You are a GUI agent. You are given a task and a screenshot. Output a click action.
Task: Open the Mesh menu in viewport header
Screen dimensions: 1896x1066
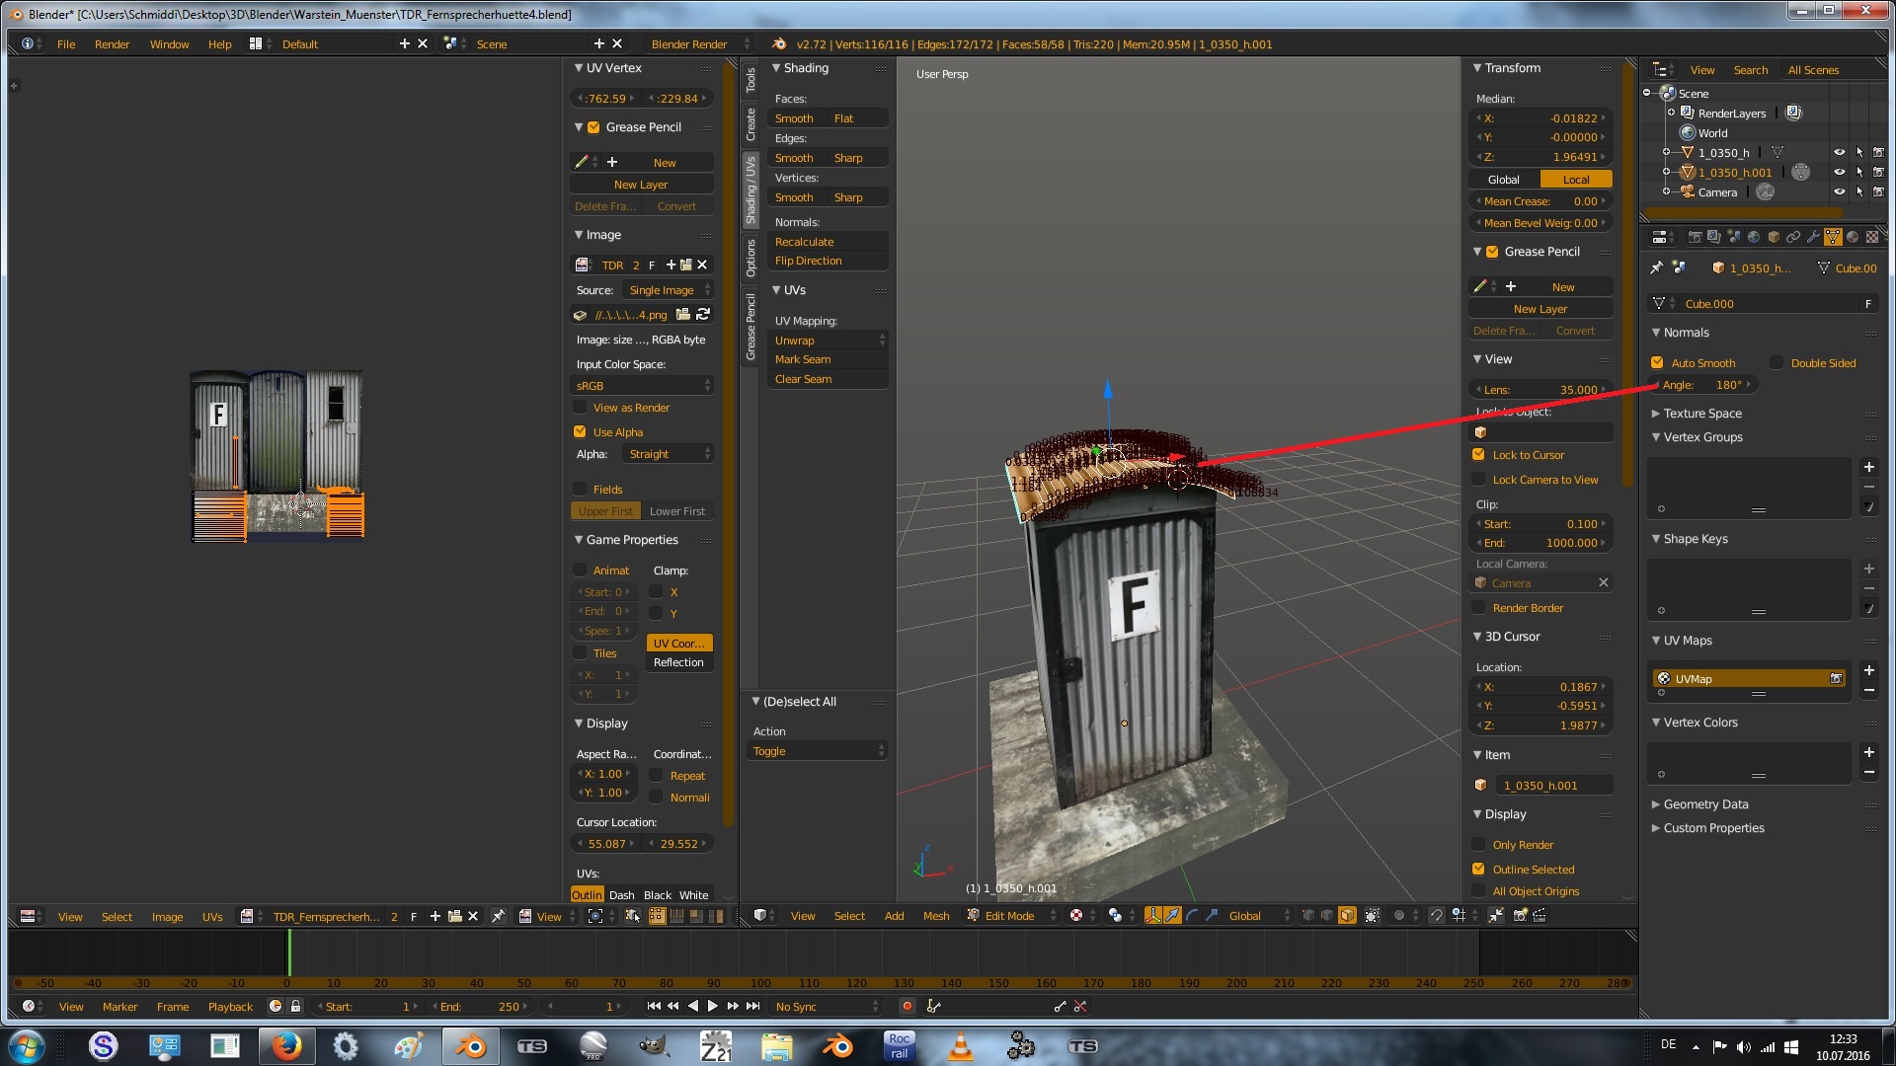(935, 916)
